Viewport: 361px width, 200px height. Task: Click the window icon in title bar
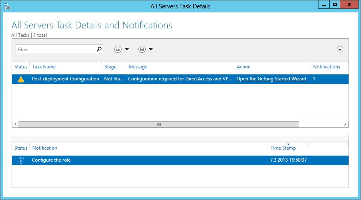(x=7, y=6)
